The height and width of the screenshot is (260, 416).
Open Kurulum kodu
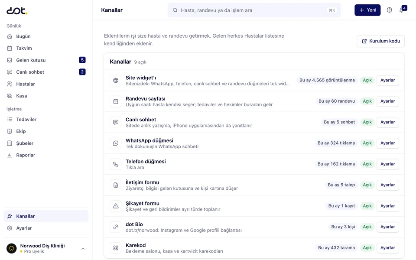coord(381,41)
